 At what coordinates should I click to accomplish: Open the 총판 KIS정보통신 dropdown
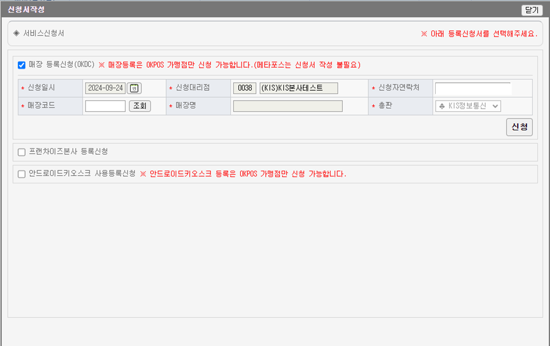tap(468, 106)
